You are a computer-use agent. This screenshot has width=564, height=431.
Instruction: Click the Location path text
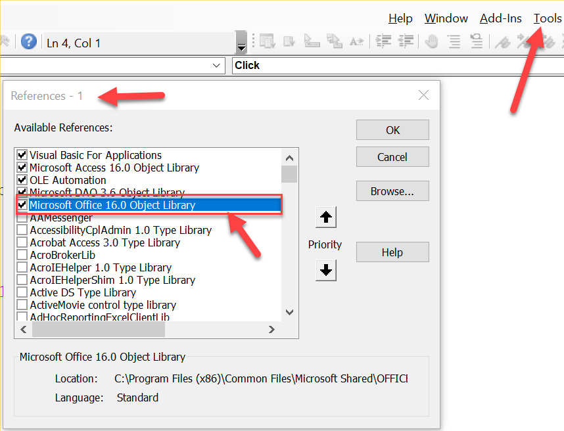[261, 378]
